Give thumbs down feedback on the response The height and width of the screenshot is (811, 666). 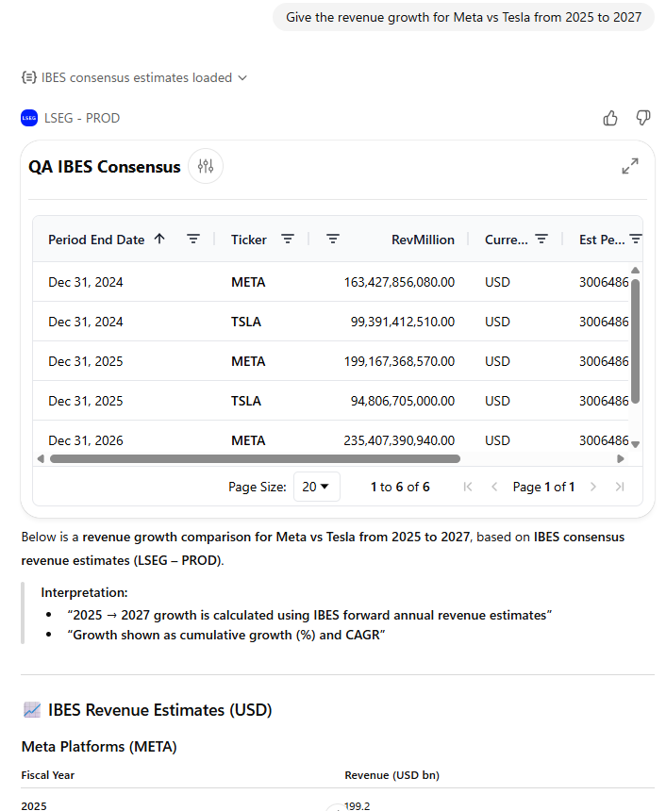642,118
